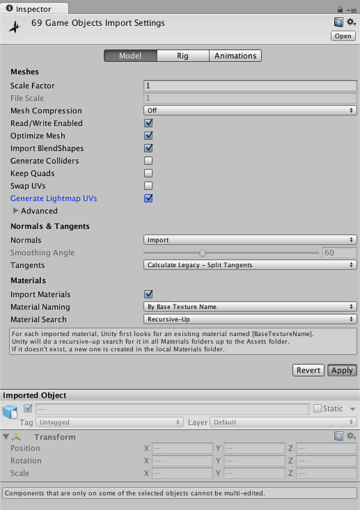Expand the Advanced foldout
The width and height of the screenshot is (360, 510).
coord(15,210)
